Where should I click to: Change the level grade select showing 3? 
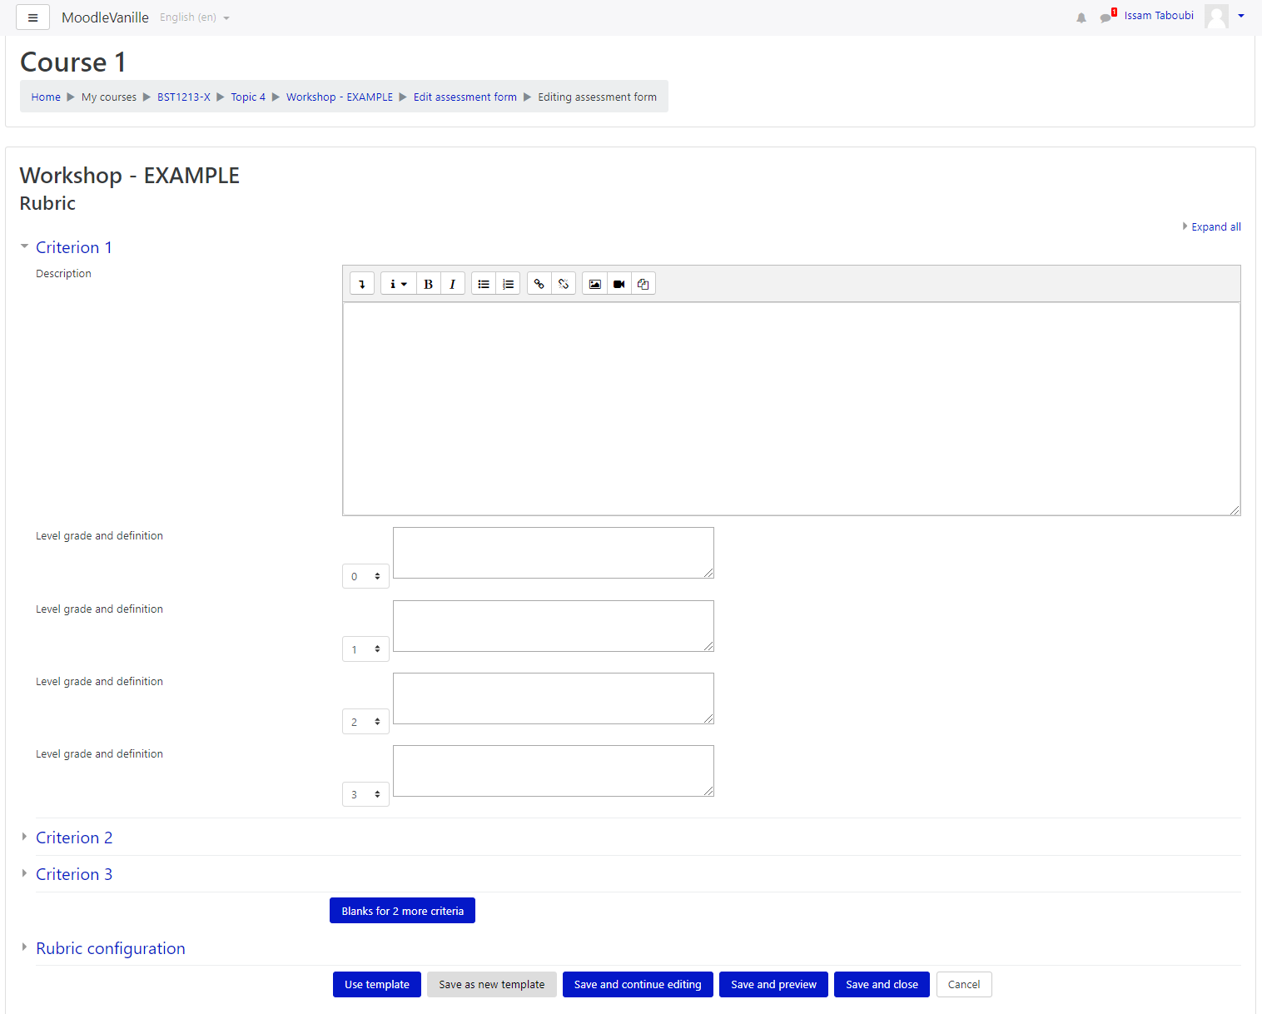[x=365, y=794]
